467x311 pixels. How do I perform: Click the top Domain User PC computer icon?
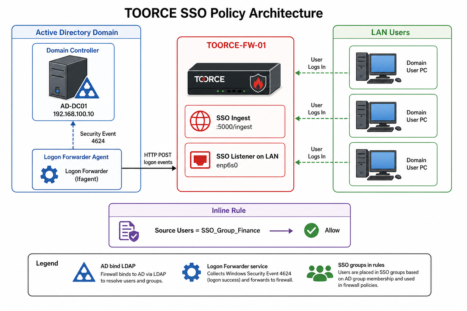[x=379, y=67]
